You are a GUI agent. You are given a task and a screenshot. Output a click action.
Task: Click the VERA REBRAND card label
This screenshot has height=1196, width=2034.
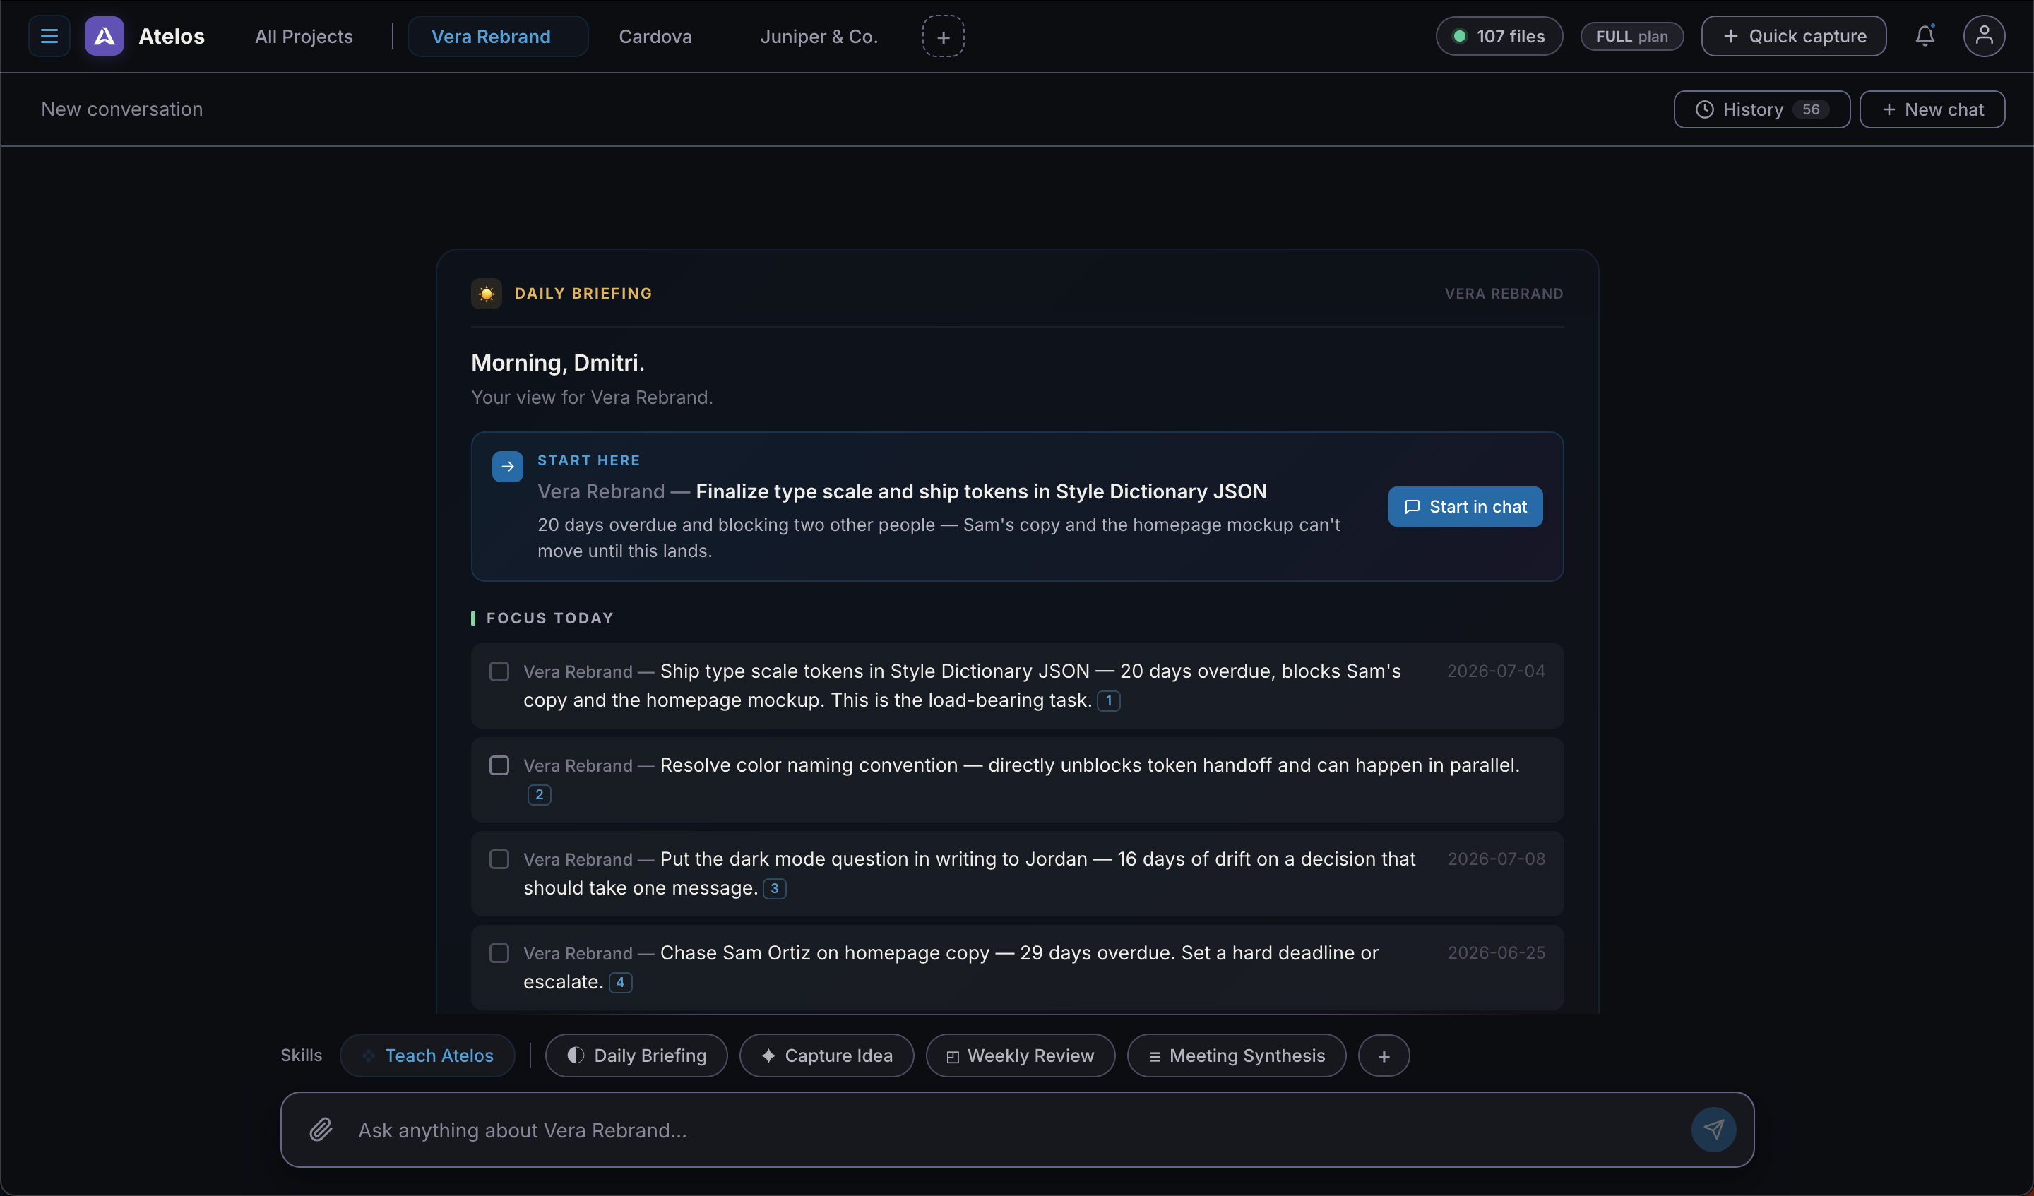coord(1504,294)
